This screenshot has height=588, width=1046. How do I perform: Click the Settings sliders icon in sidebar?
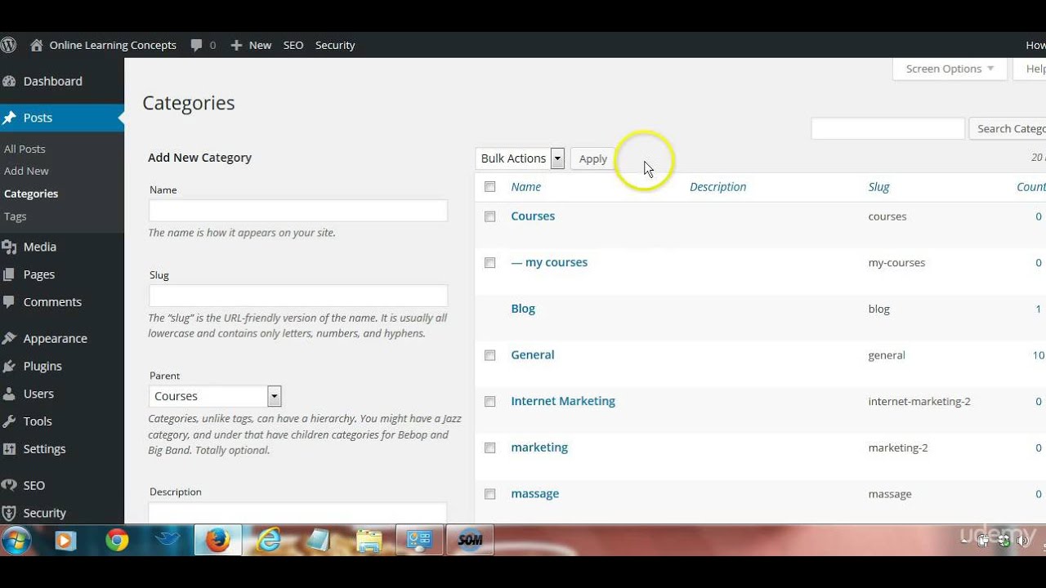9,448
